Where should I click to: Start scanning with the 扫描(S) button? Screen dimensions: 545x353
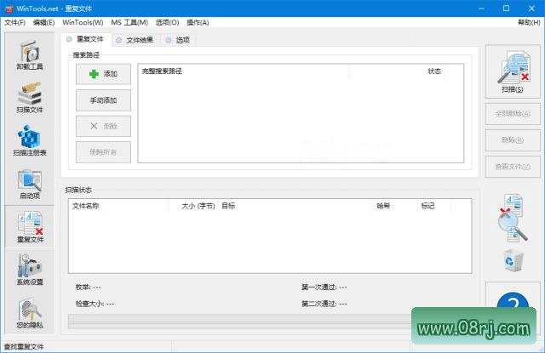tap(513, 71)
